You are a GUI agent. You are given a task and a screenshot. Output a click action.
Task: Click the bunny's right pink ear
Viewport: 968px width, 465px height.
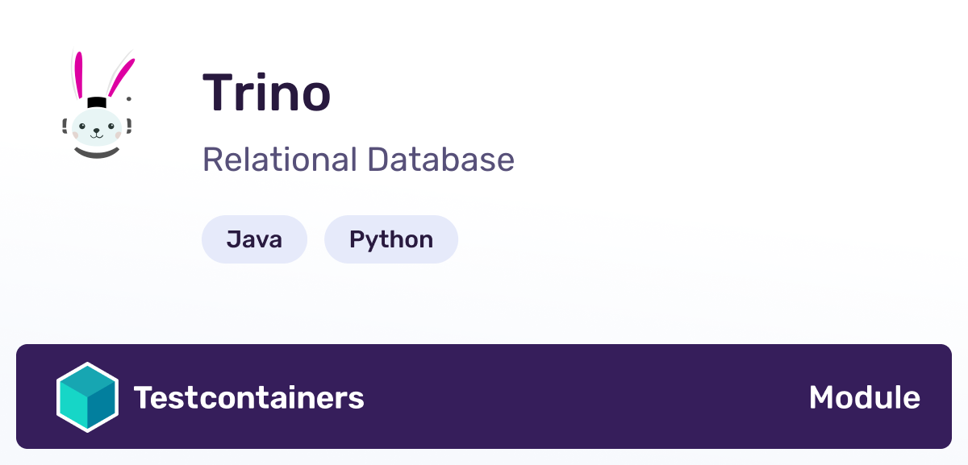[120, 77]
